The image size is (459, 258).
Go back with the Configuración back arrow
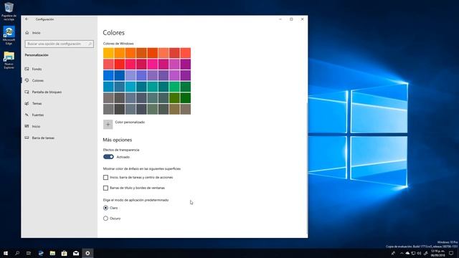(27, 19)
